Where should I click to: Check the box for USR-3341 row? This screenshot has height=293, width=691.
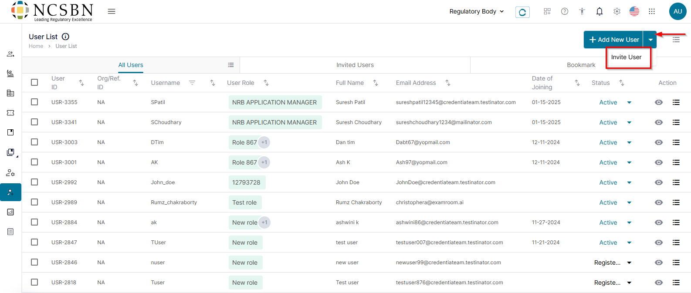pos(34,122)
